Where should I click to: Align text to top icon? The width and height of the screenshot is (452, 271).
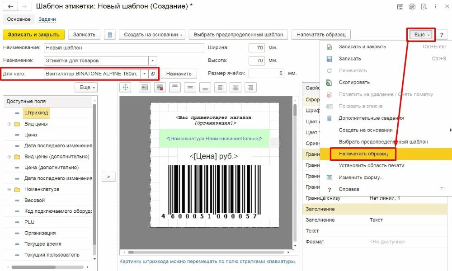pos(175,87)
